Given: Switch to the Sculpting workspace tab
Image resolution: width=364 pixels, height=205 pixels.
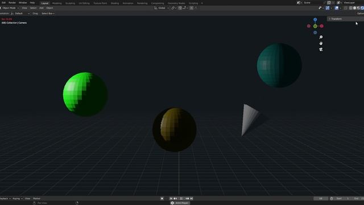Looking at the screenshot, I should point(70,3).
